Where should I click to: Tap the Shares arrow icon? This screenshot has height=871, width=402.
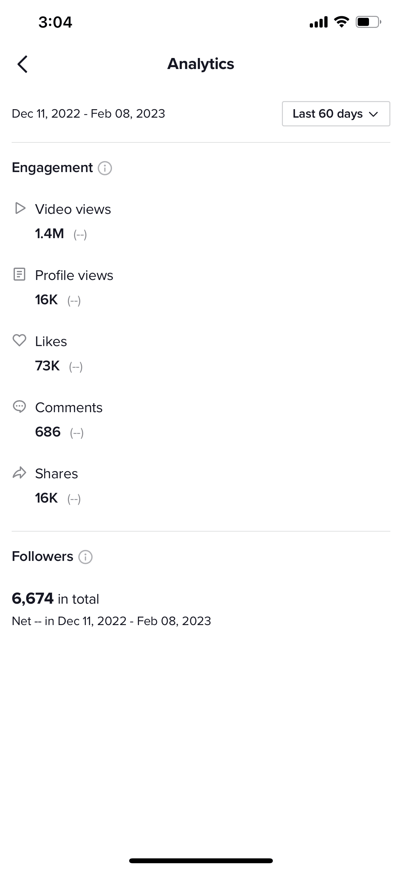coord(19,473)
